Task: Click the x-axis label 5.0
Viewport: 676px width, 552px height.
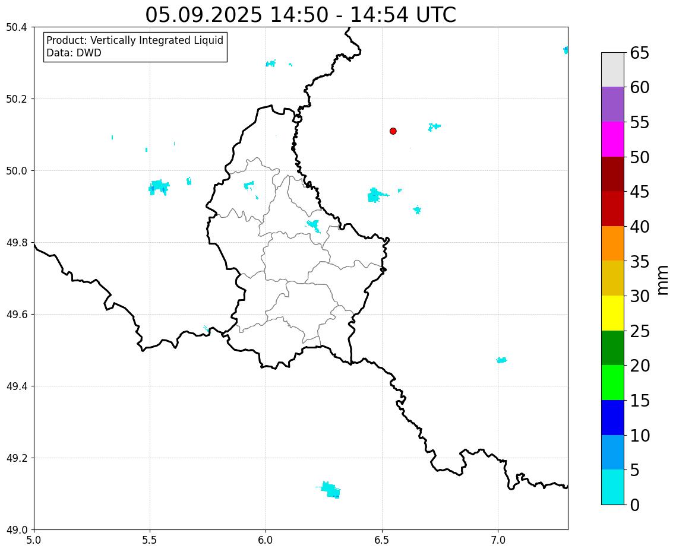Action: click(34, 540)
